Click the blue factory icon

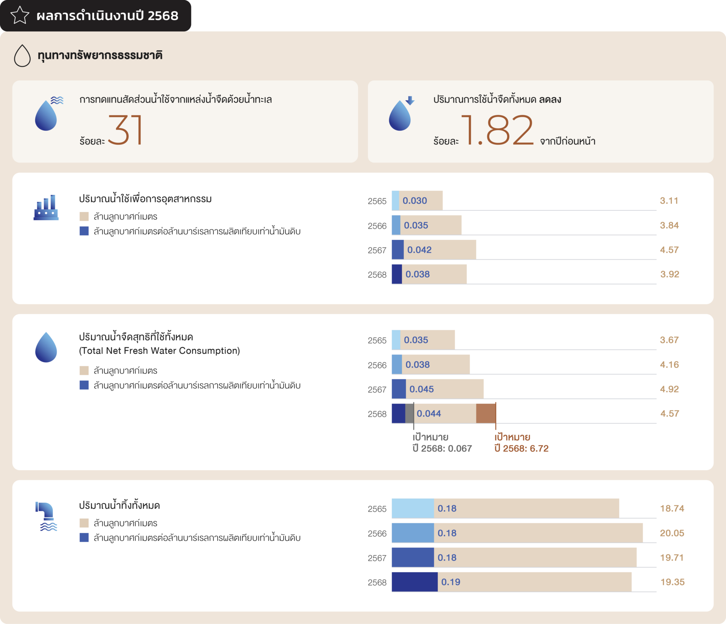coord(46,207)
